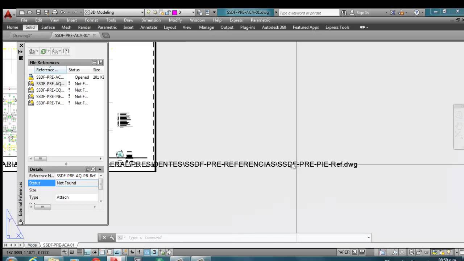The height and width of the screenshot is (261, 464).
Task: Close the command line X button
Action: click(x=104, y=237)
